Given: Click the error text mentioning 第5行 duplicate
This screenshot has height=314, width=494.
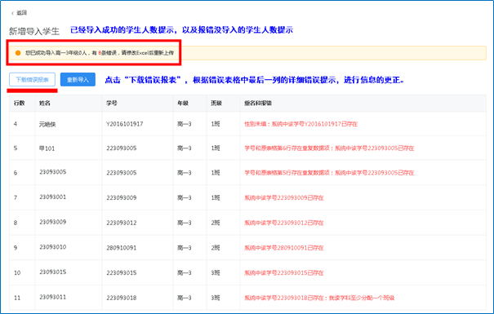Looking at the screenshot, I should (329, 173).
